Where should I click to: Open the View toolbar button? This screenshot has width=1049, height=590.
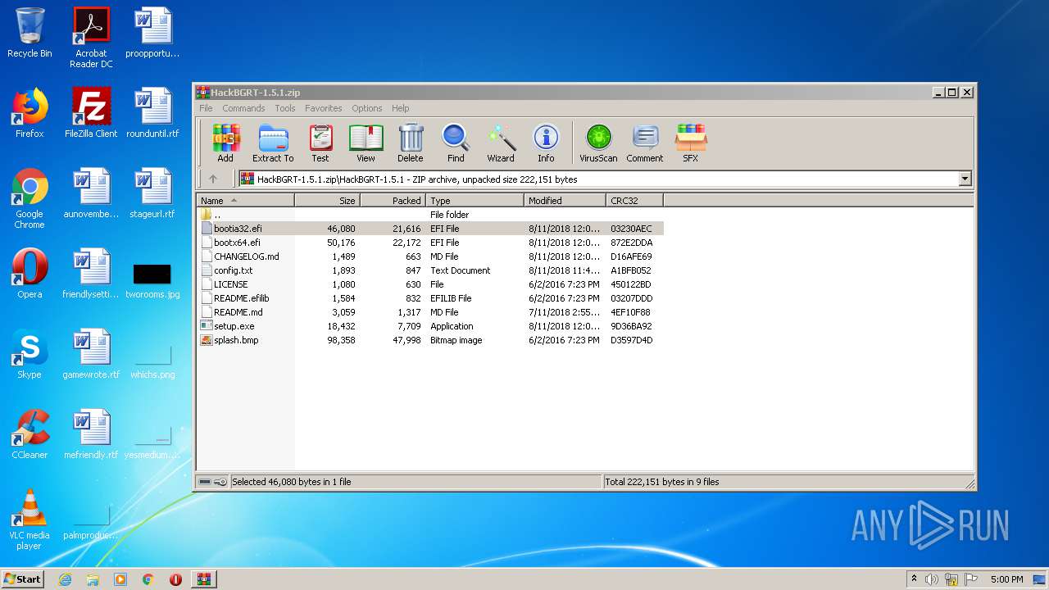click(x=366, y=143)
